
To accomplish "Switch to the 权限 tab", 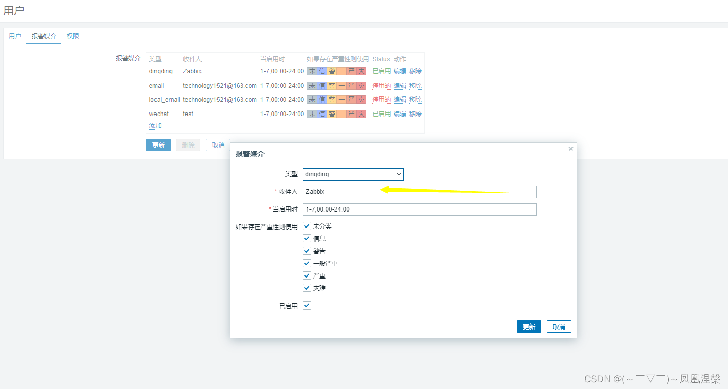I will tap(72, 36).
